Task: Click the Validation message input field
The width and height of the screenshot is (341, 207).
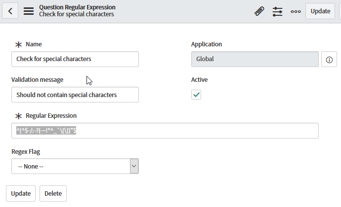Action: click(x=75, y=95)
